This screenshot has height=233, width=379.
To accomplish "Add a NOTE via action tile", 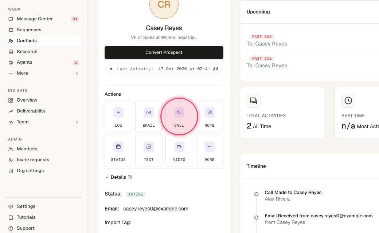I will 210,116.
